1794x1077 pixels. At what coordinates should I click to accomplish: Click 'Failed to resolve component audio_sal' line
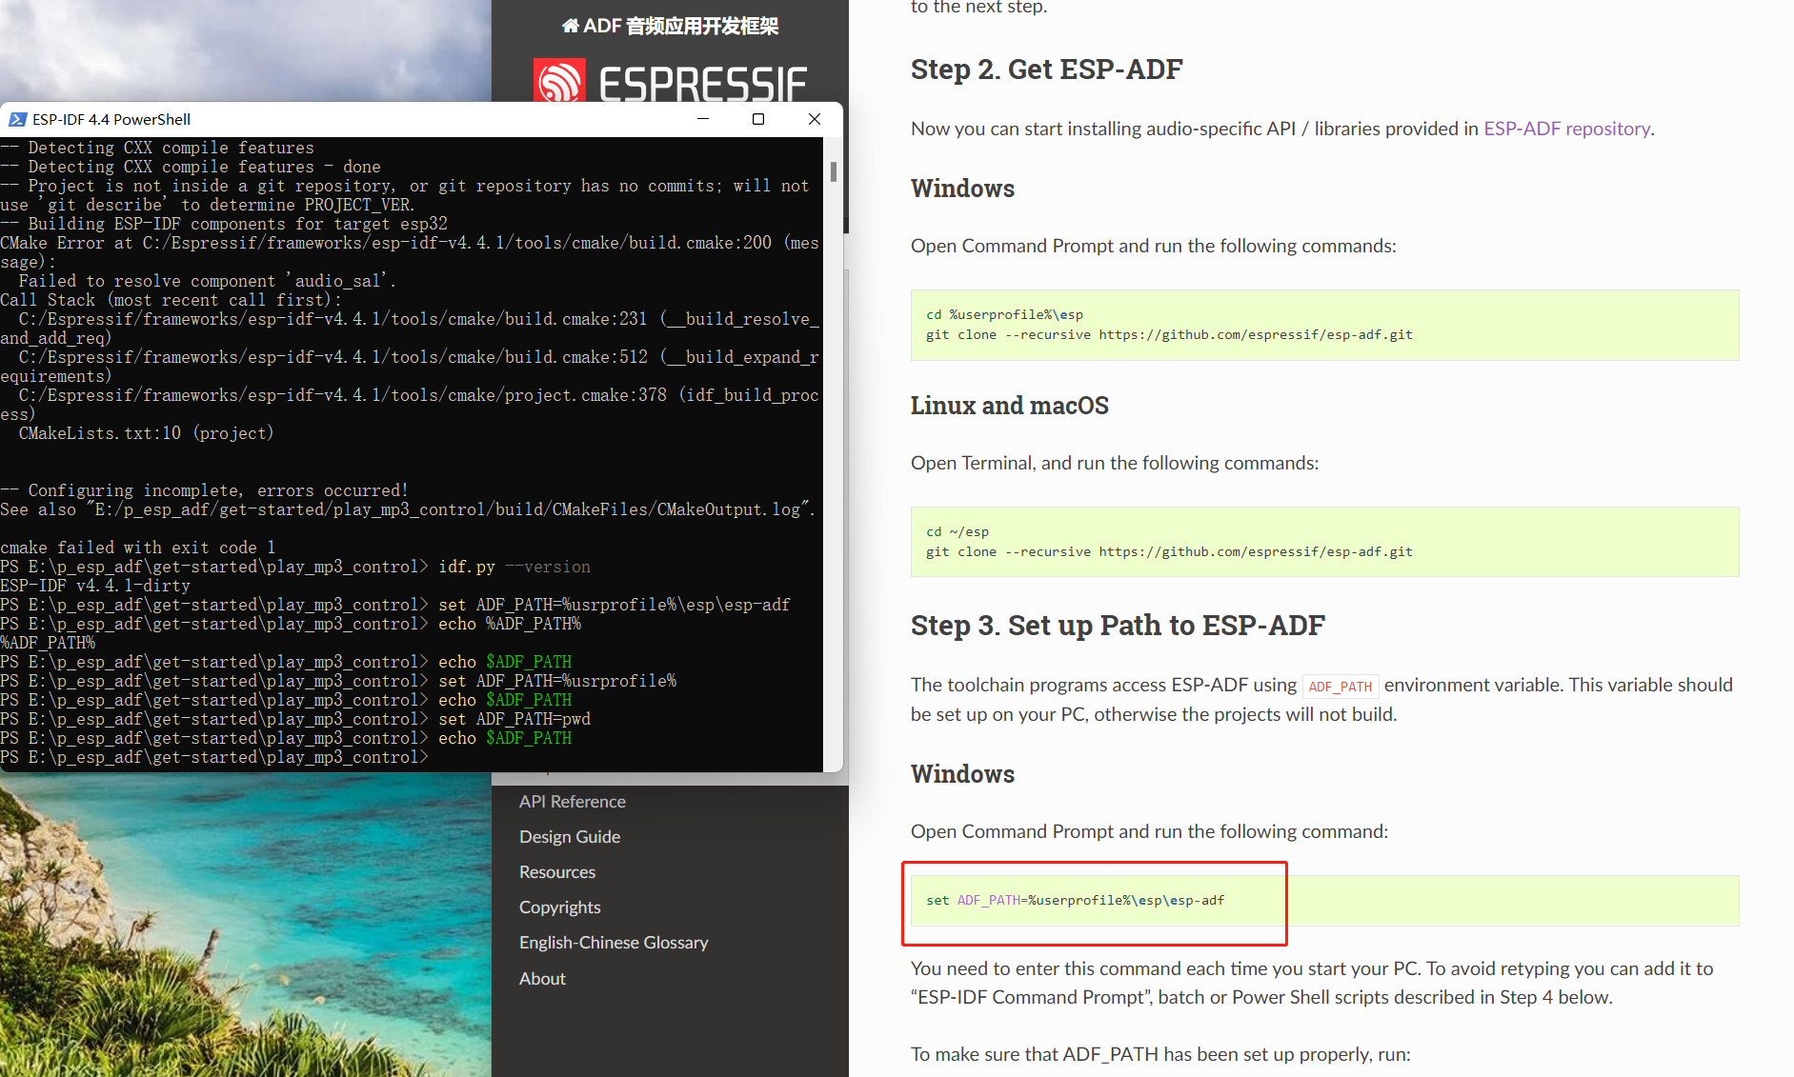pyautogui.click(x=207, y=281)
